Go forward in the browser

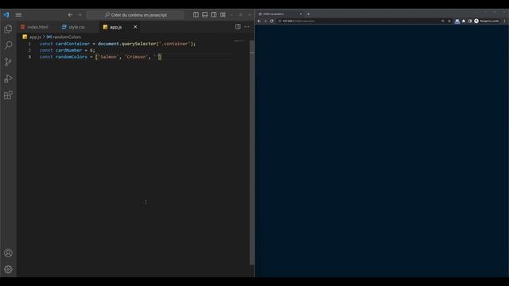click(266, 21)
